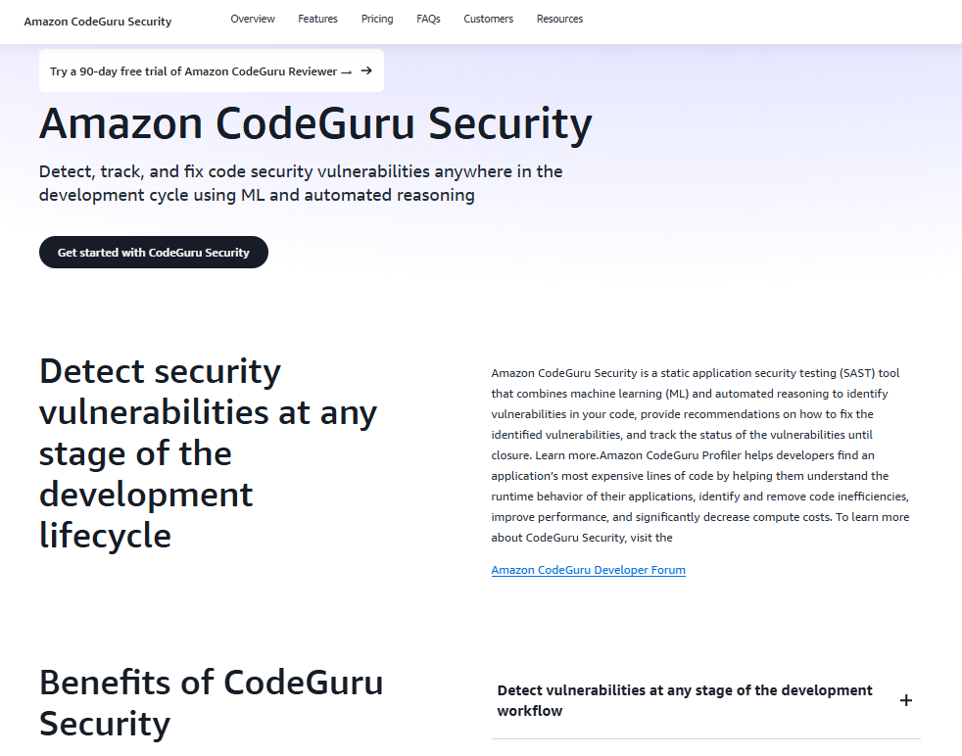Screen dimensions: 962x756
Task: Click Get started with CodeGuru Security button
Action: click(154, 252)
